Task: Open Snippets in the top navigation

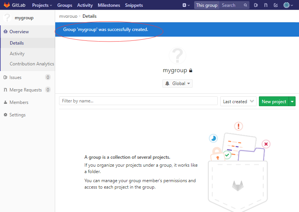Action: click(134, 5)
